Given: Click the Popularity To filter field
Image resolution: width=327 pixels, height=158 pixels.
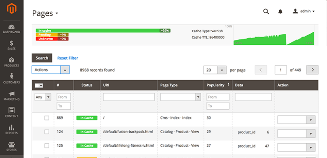Looking at the screenshot, I should click(218, 106).
